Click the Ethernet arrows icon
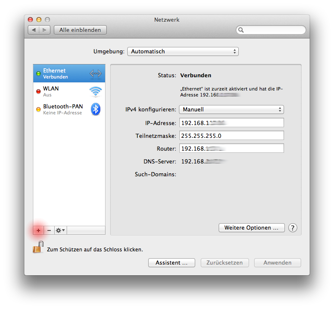 click(x=96, y=73)
